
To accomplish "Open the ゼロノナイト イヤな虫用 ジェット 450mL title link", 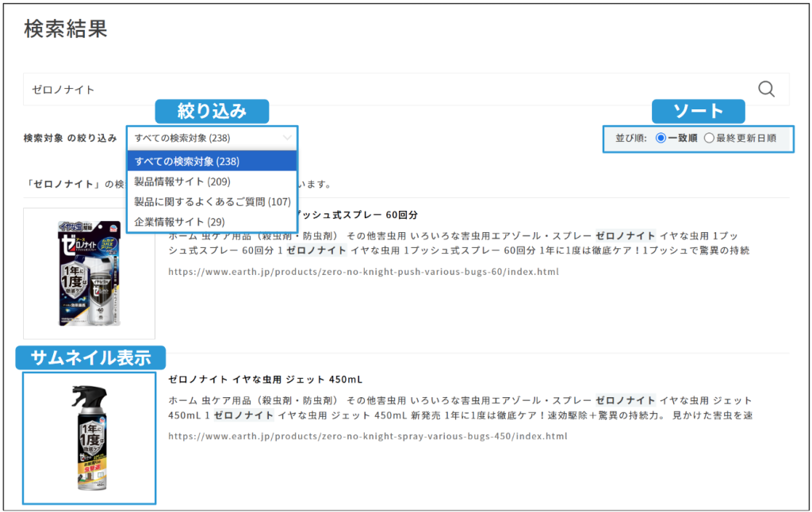I will [265, 380].
